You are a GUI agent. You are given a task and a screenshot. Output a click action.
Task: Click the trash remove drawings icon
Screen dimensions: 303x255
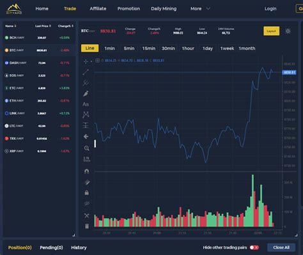click(x=87, y=226)
